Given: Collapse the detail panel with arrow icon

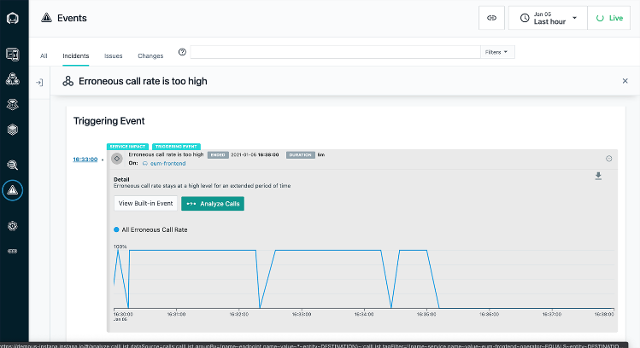Looking at the screenshot, I should tap(39, 83).
